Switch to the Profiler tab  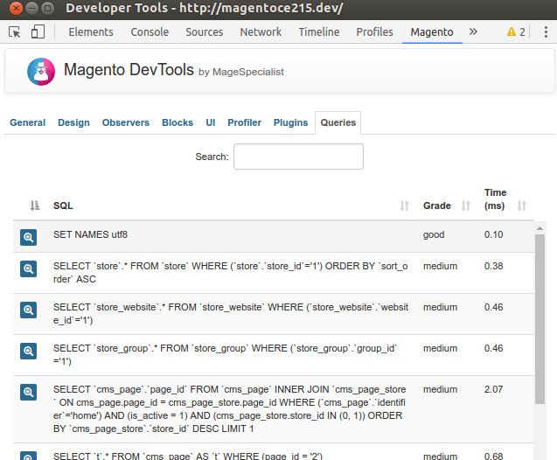click(244, 123)
